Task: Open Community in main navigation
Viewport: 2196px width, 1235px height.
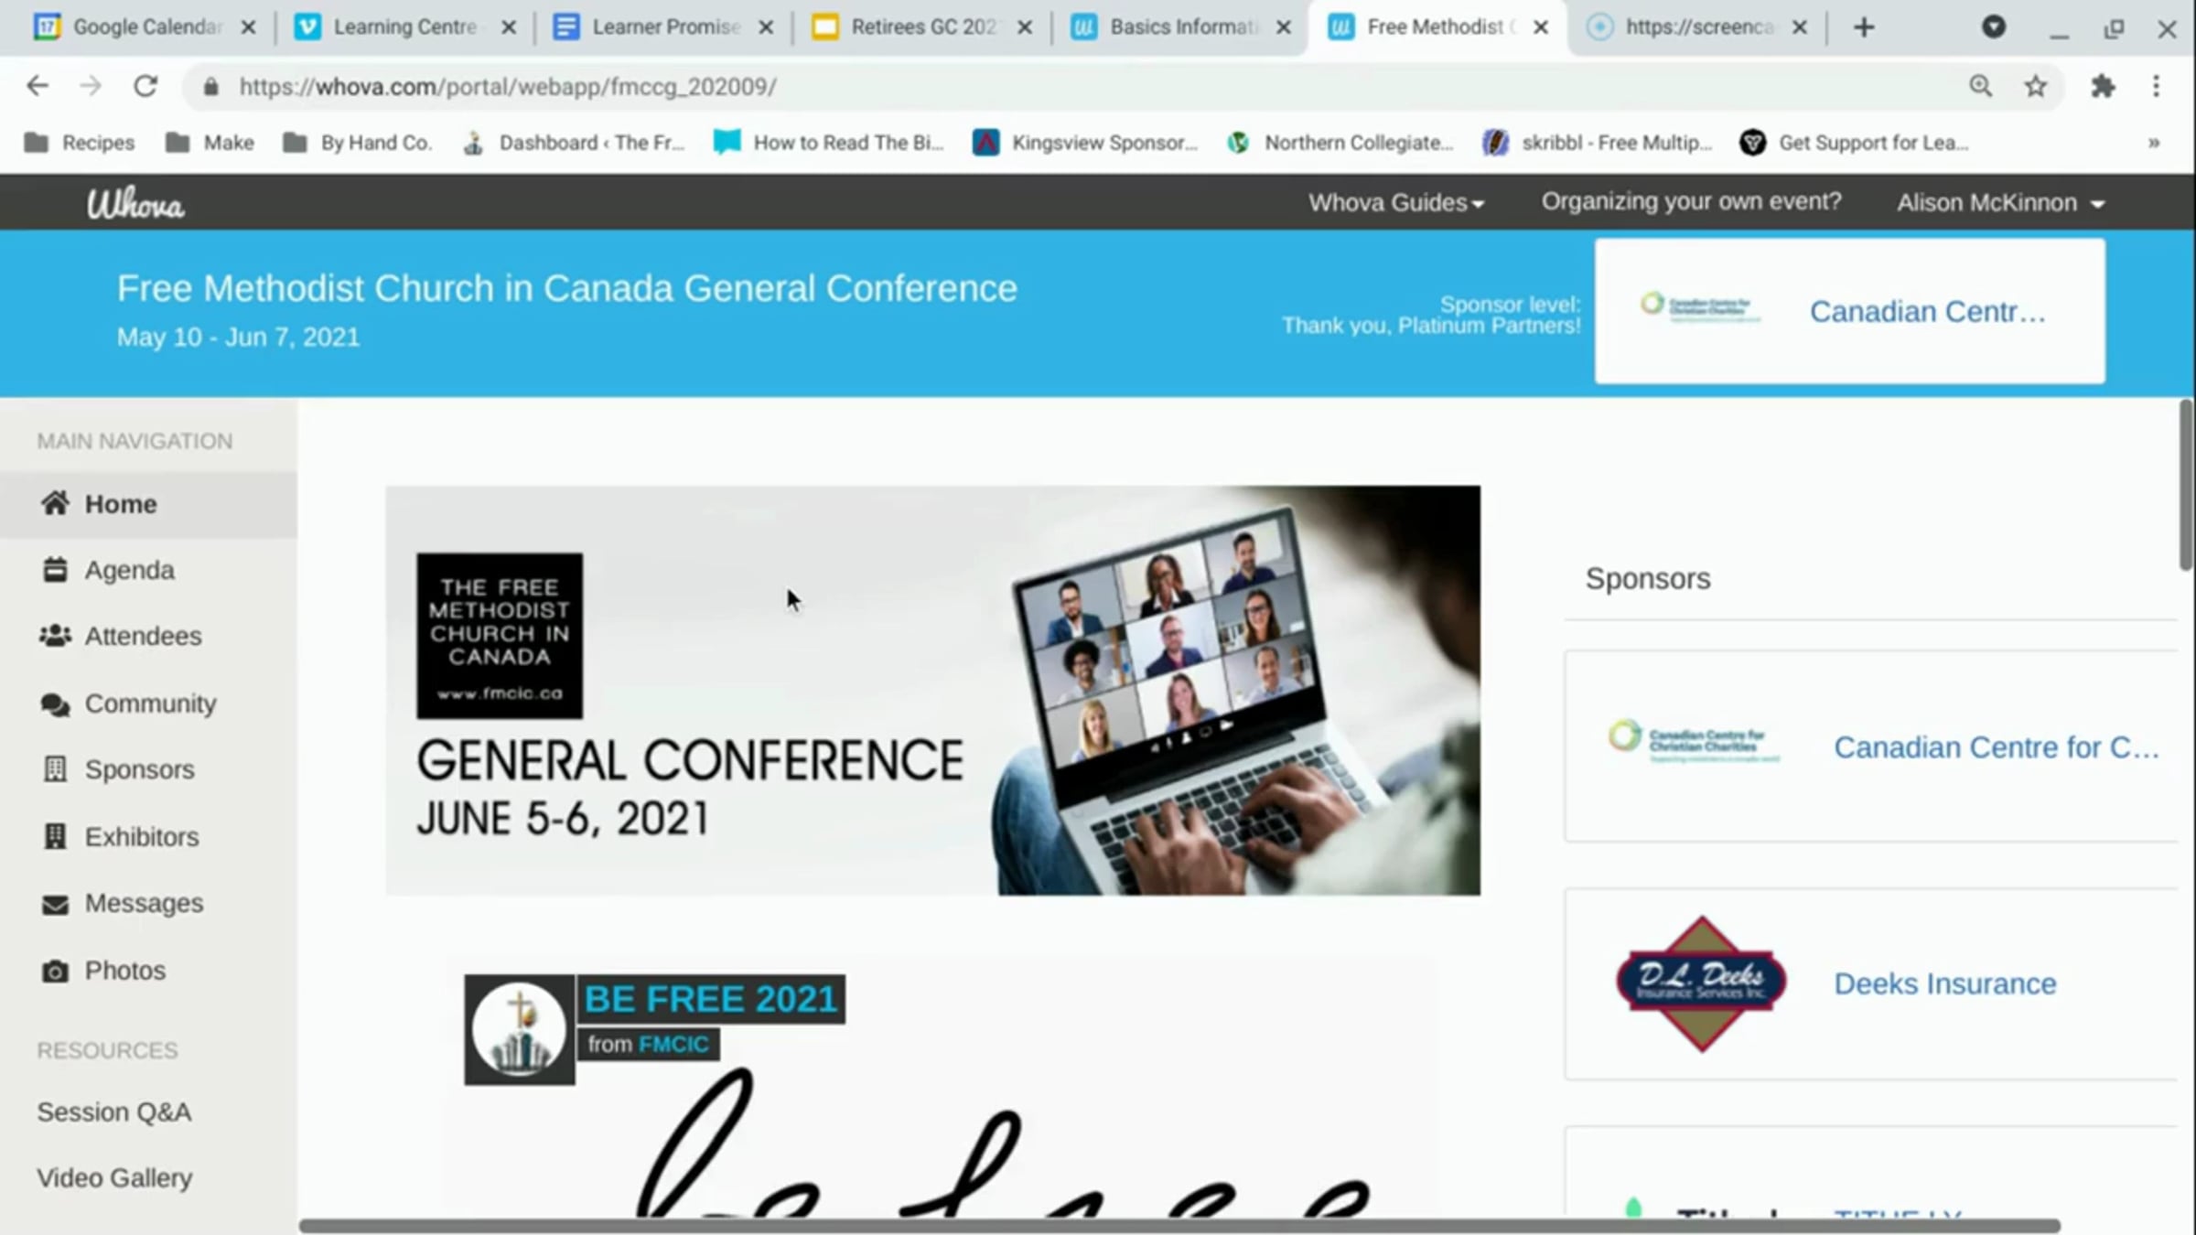Action: pos(150,703)
